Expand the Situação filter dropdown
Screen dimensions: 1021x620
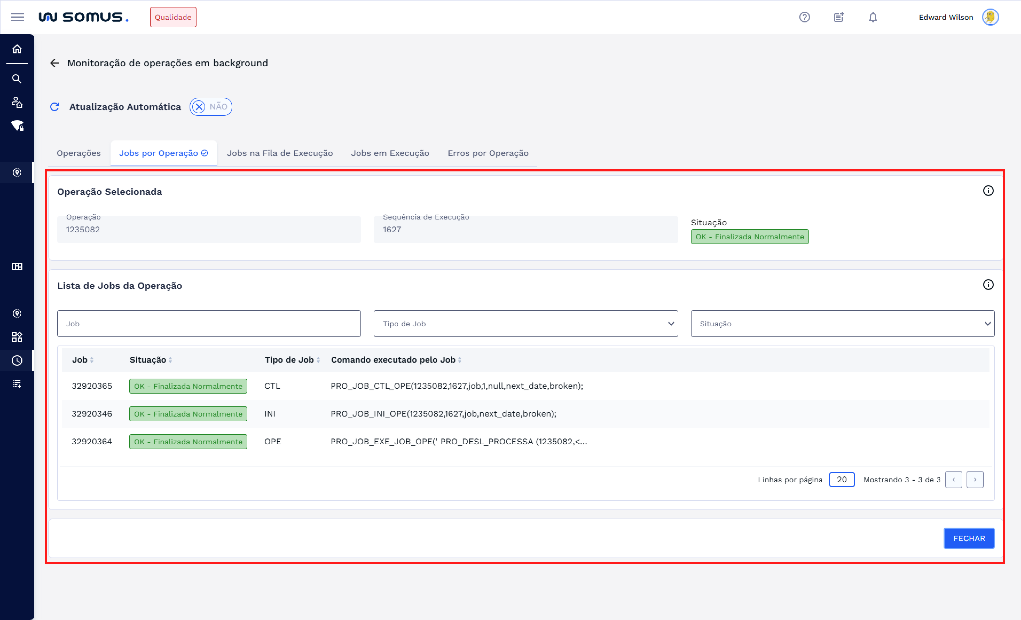point(842,324)
